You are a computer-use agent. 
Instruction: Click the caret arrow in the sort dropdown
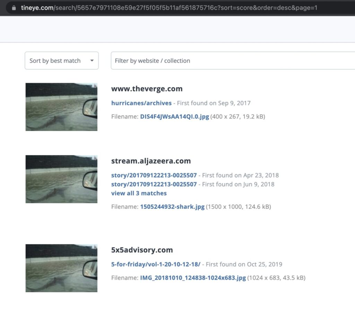tap(92, 61)
